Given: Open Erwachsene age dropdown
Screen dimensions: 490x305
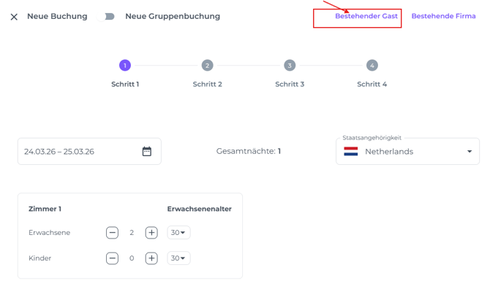Looking at the screenshot, I should point(178,233).
